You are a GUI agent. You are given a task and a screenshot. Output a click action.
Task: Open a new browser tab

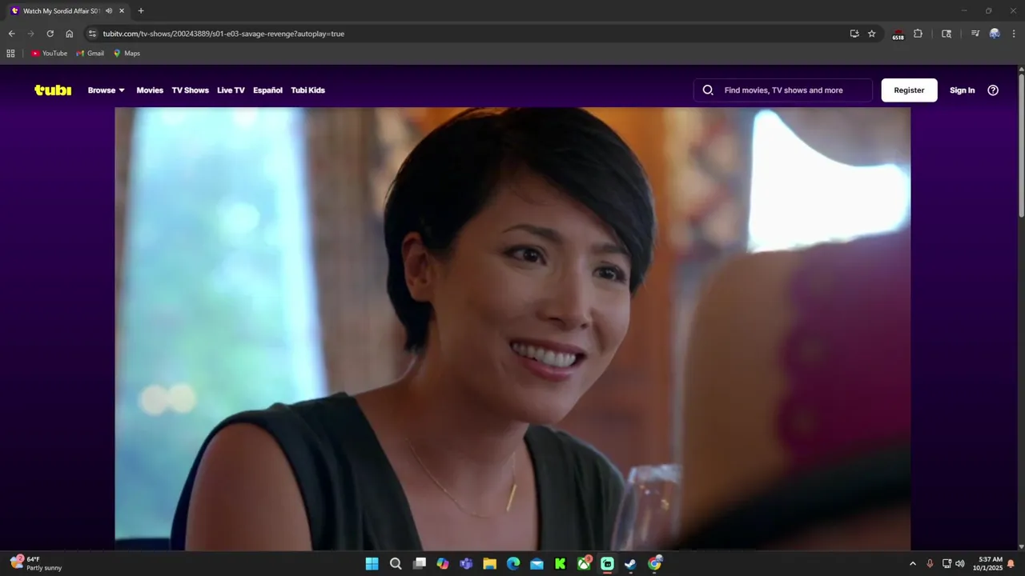[x=141, y=11]
